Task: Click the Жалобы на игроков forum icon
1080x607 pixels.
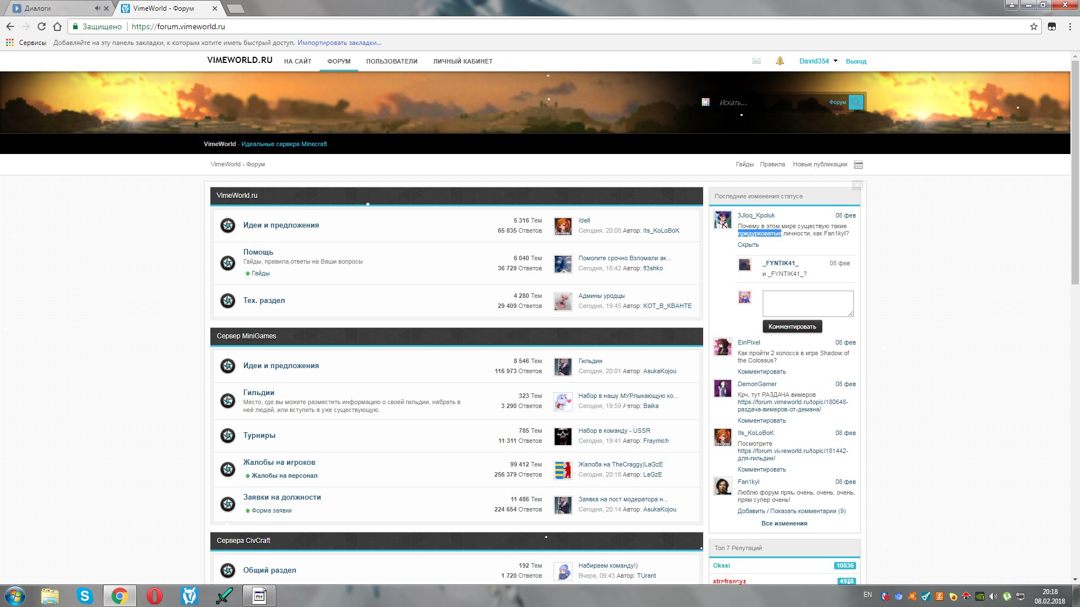Action: coord(228,469)
